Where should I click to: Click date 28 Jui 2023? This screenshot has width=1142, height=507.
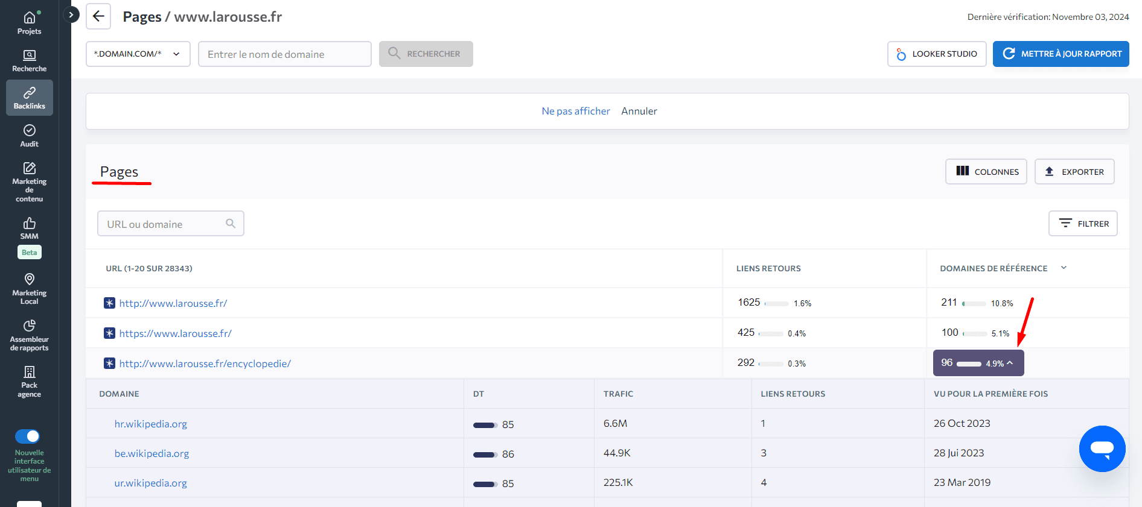pos(959,453)
